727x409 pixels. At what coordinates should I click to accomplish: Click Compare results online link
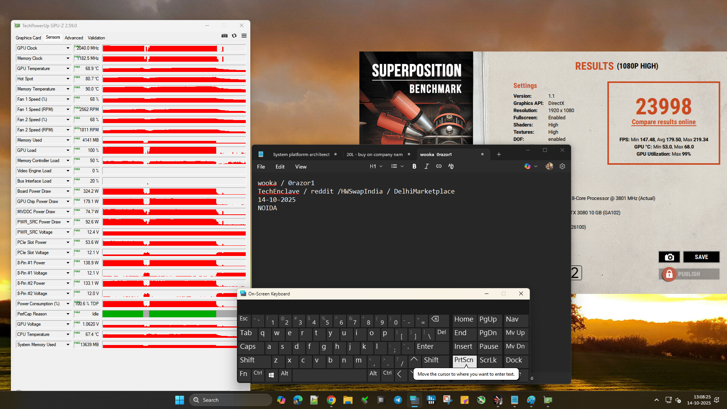point(663,122)
